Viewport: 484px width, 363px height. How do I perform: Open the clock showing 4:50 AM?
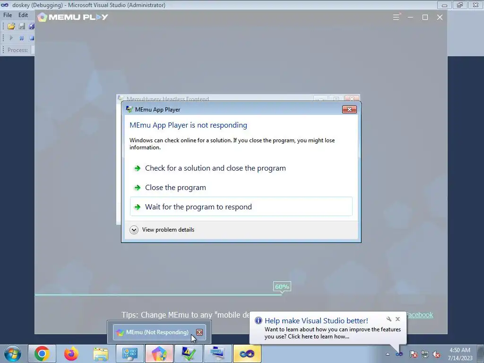460,354
